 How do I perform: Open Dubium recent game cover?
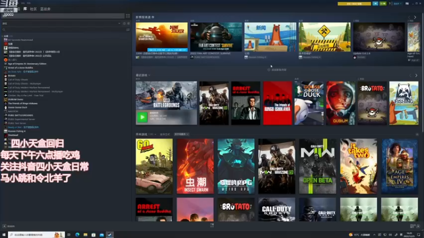[x=340, y=103]
